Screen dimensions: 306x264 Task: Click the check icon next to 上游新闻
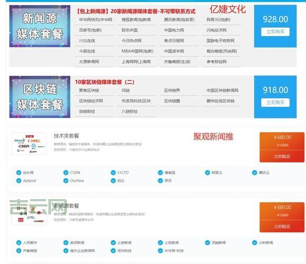pos(113,243)
